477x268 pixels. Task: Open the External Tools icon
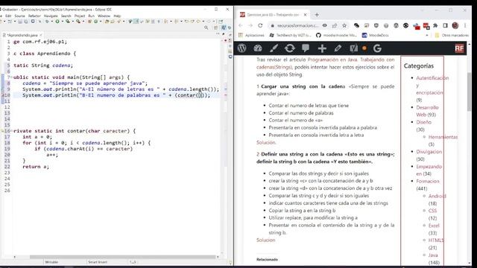(78, 22)
